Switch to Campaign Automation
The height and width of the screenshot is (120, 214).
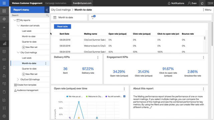point(56,3)
